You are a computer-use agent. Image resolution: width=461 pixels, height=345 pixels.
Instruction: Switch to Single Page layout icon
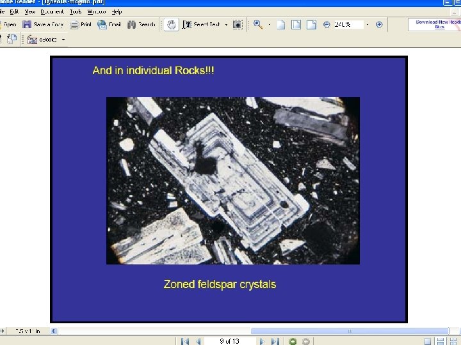(x=428, y=341)
